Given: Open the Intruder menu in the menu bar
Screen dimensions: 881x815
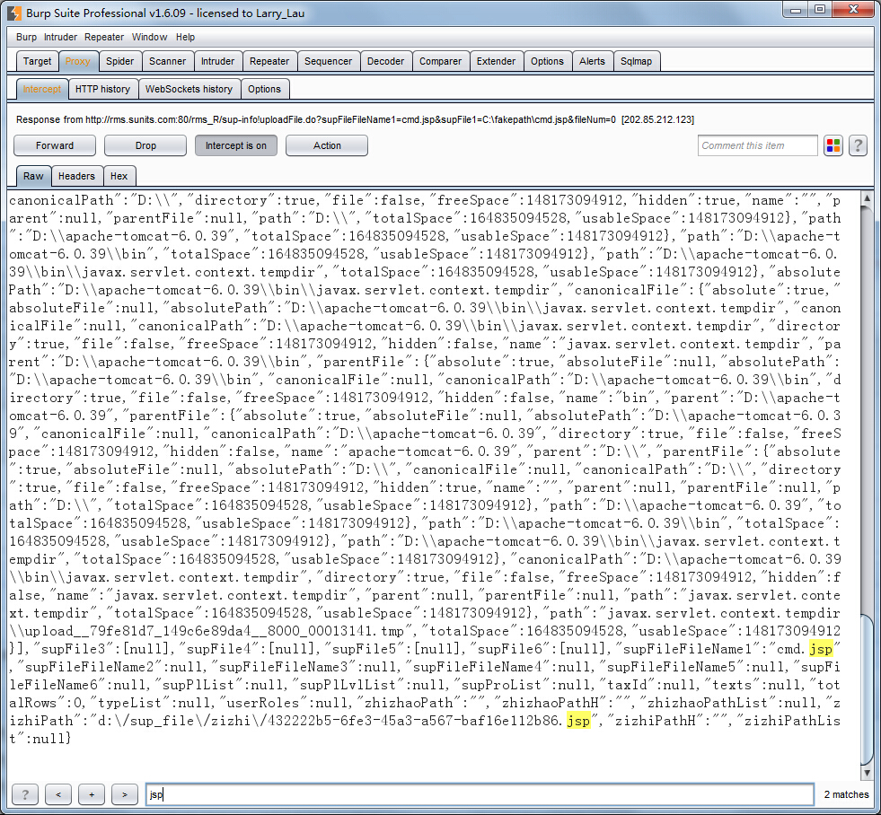Looking at the screenshot, I should click(x=60, y=37).
